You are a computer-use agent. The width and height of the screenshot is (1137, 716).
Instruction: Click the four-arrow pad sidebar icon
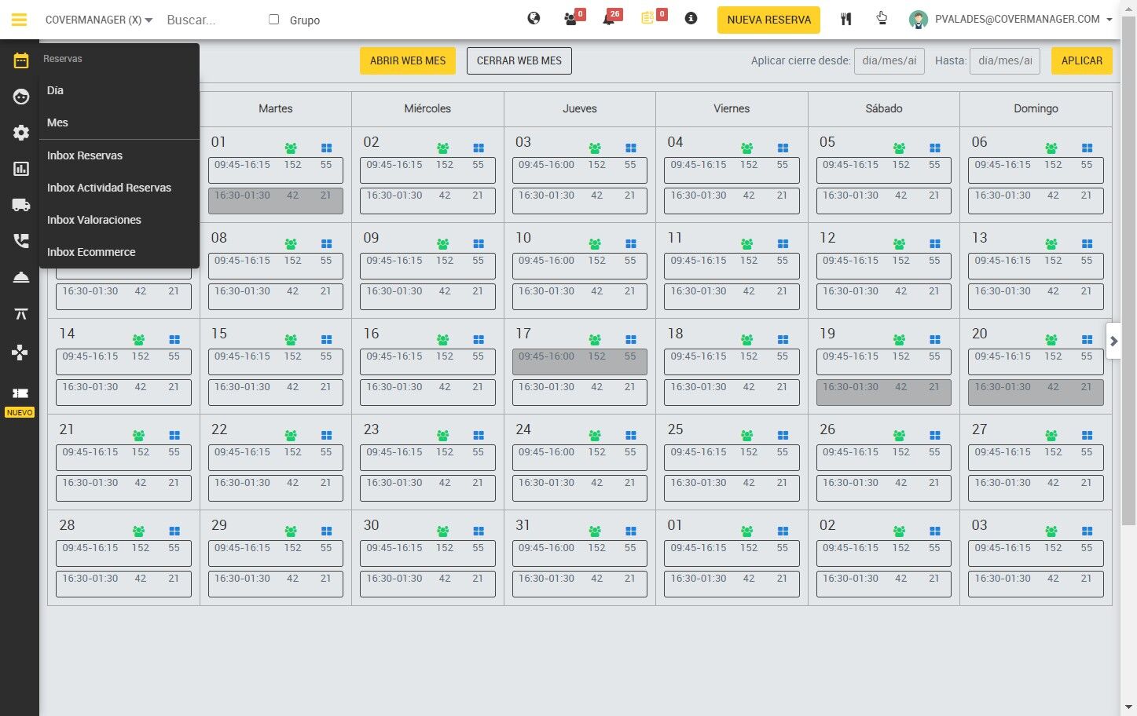[20, 351]
